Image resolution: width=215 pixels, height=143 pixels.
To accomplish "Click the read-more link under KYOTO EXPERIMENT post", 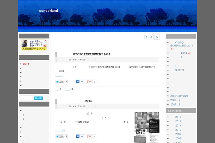I will [59, 75].
